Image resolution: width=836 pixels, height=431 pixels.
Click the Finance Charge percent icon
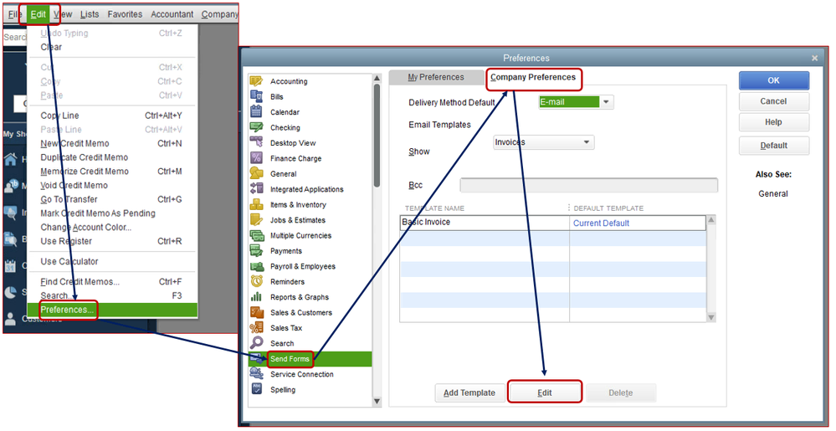[x=256, y=158]
